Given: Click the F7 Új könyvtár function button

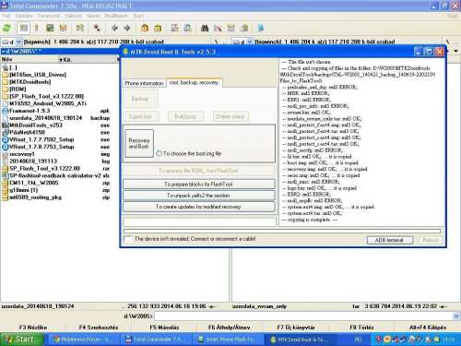Looking at the screenshot, I should (296, 328).
